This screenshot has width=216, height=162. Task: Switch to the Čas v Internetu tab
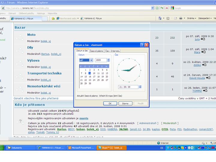coord(112,51)
